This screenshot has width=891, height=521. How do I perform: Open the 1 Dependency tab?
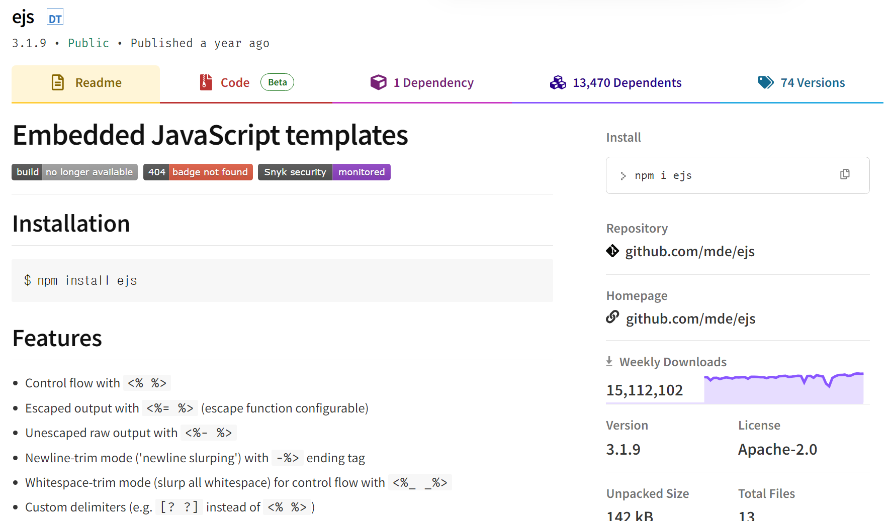click(x=422, y=83)
